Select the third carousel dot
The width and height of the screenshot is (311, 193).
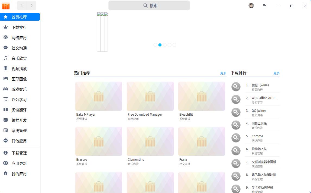click(165, 45)
